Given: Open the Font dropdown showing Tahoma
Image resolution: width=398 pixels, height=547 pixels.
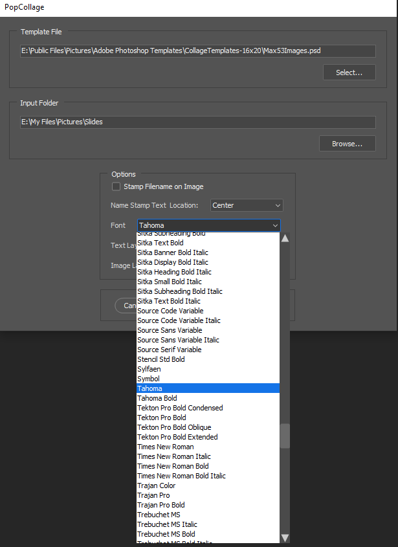Looking at the screenshot, I should coord(208,225).
